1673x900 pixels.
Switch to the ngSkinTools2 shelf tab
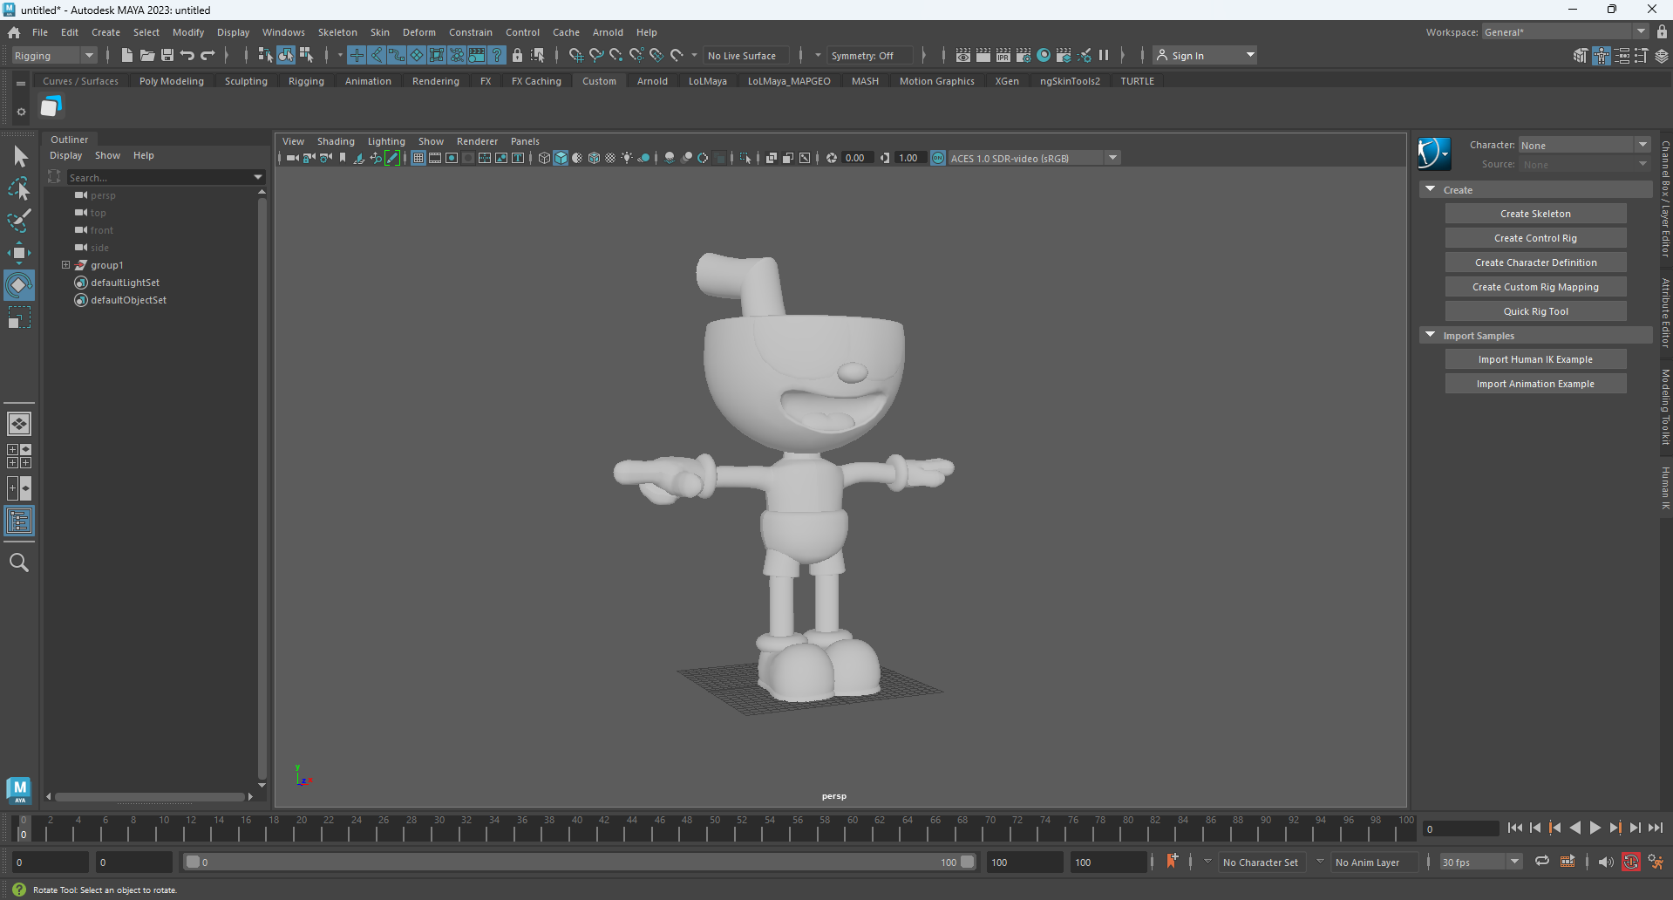[x=1070, y=81]
